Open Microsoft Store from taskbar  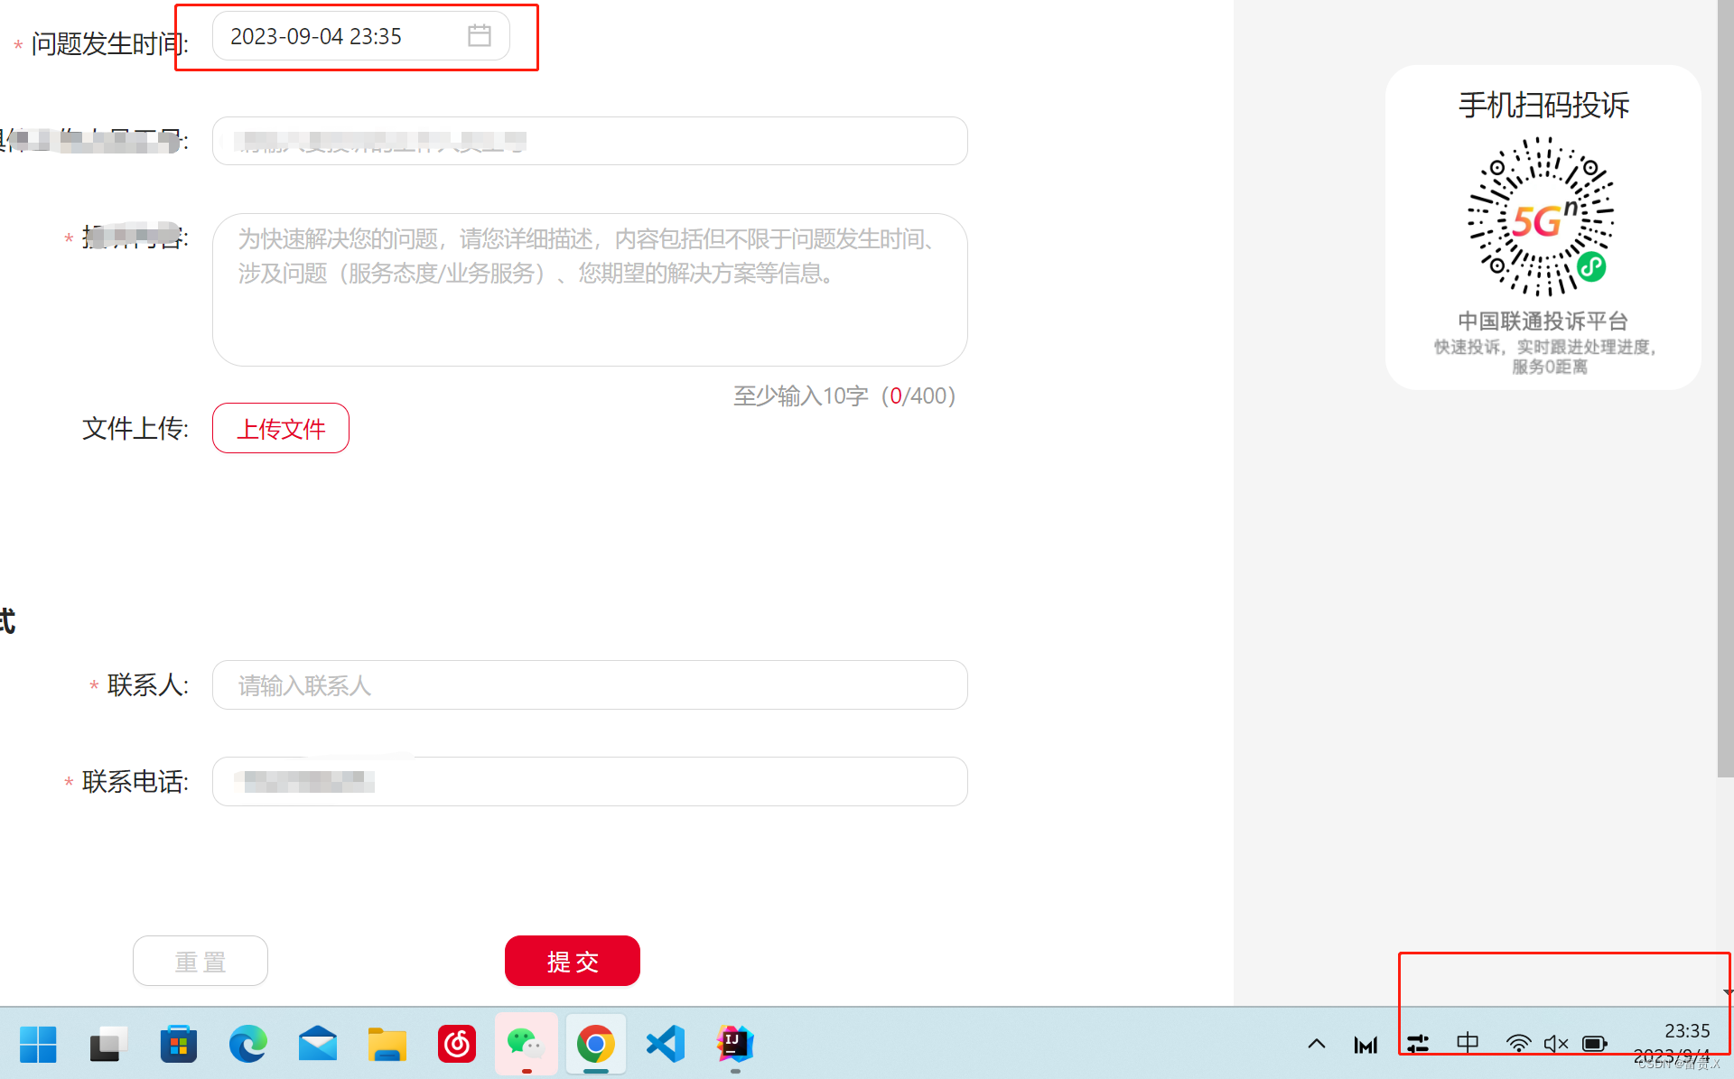(x=179, y=1045)
